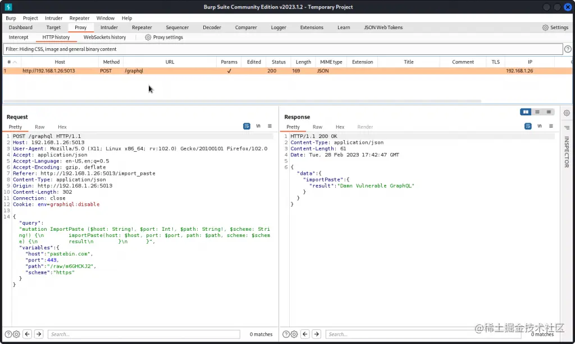Open Proxy settings
This screenshot has width=575, height=344.
164,38
